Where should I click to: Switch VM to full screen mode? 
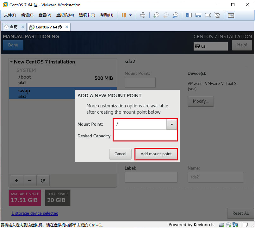(x=208, y=15)
